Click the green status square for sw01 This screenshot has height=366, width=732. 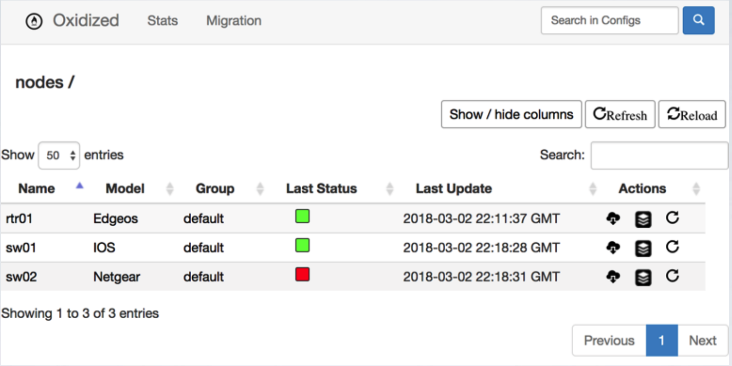(x=302, y=245)
